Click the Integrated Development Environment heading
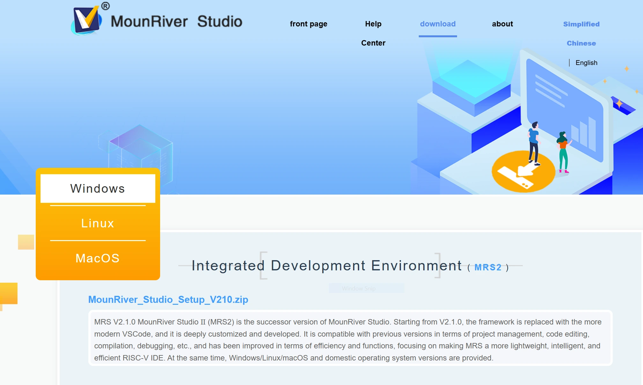Screen dimensions: 643x385 (327, 265)
